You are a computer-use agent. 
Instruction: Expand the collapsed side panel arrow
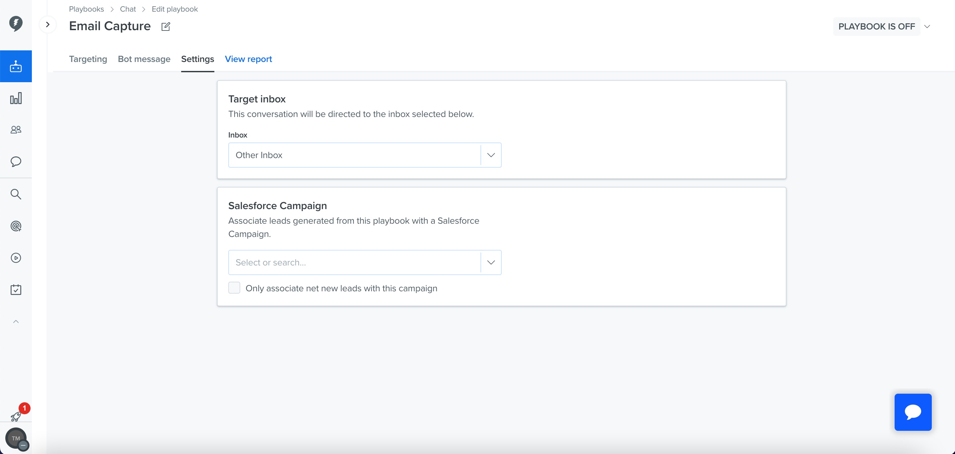coord(47,25)
